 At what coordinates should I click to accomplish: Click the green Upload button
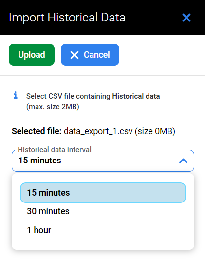(x=32, y=55)
